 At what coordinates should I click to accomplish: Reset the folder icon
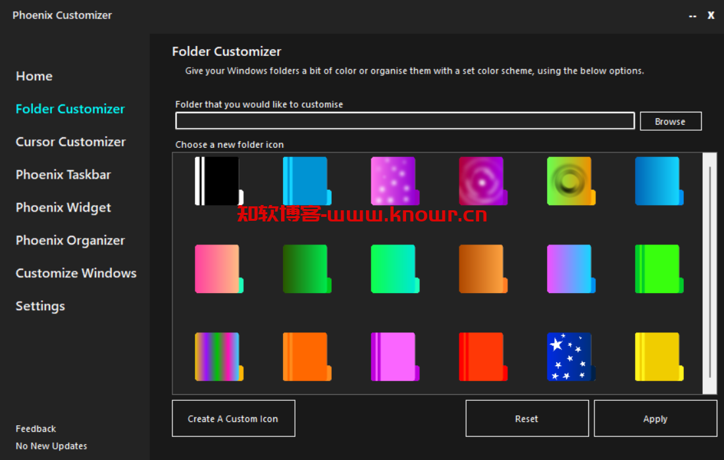click(527, 419)
